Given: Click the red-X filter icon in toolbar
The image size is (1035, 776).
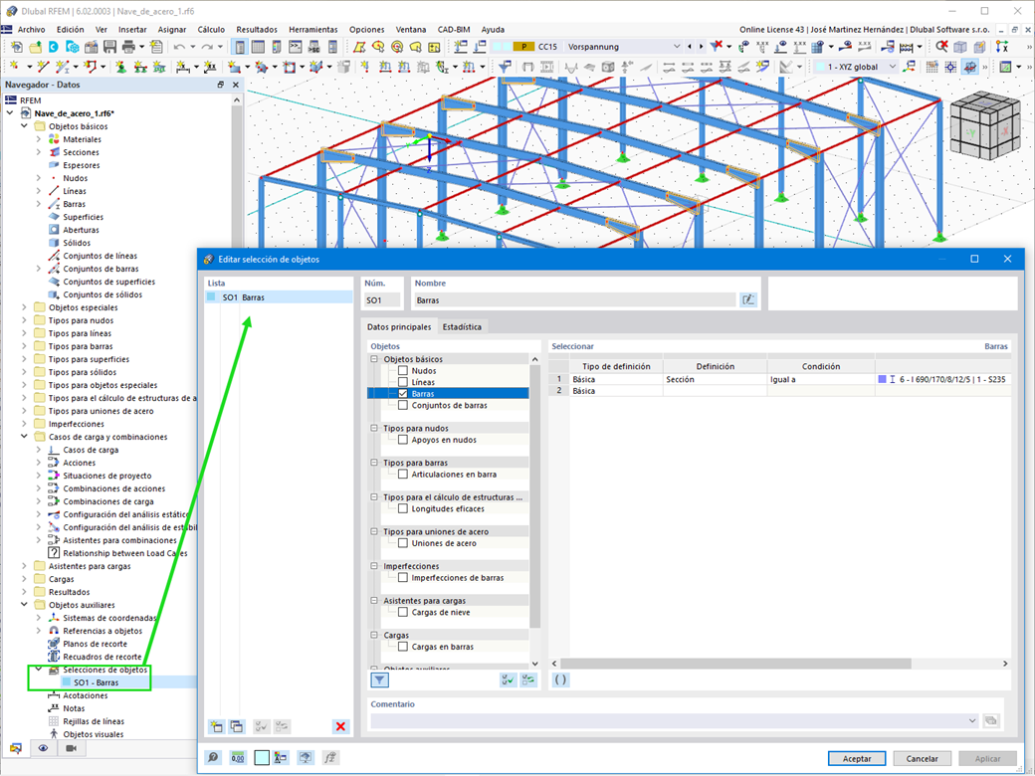Looking at the screenshot, I should click(717, 46).
